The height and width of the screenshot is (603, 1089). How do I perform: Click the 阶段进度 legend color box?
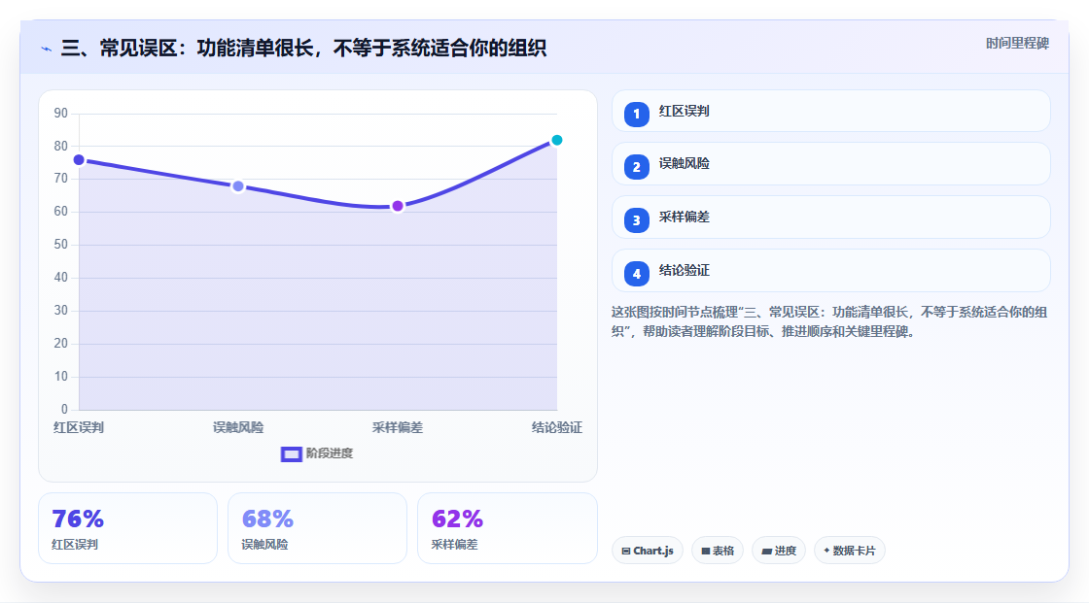coord(291,453)
